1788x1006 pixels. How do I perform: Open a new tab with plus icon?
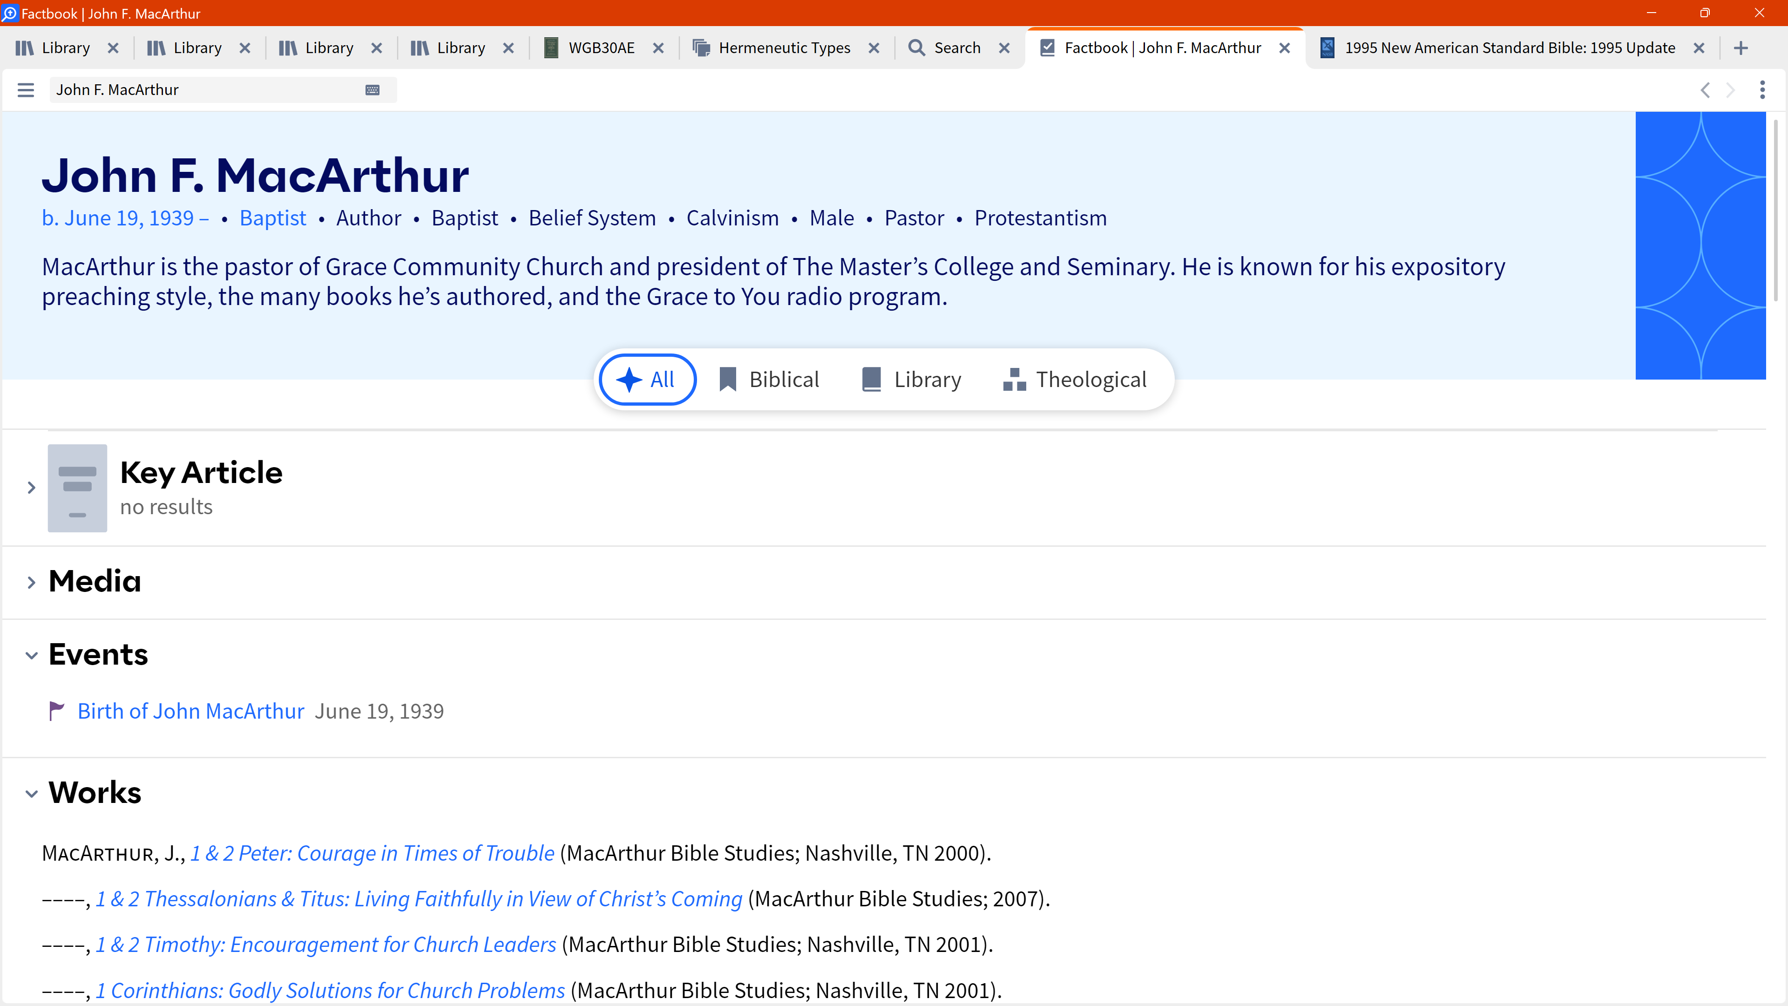[x=1740, y=48]
